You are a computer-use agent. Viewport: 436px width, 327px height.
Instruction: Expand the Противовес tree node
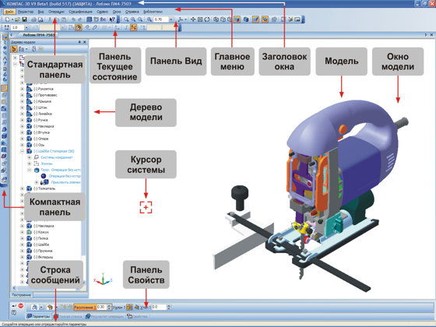click(23, 95)
